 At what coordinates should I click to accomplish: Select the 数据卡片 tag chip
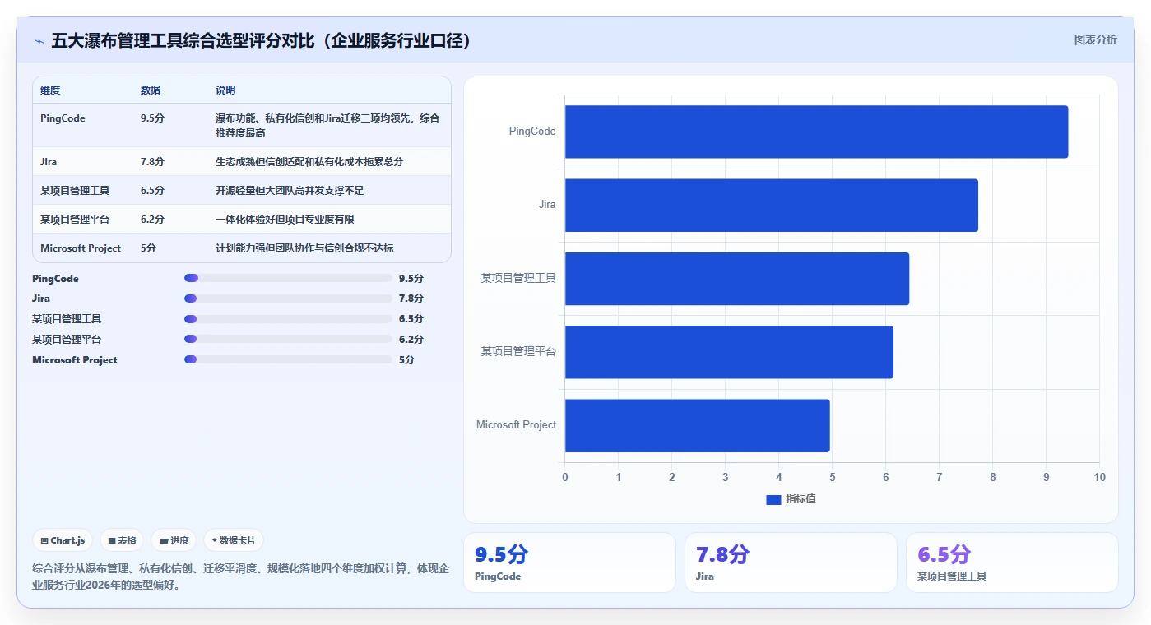click(x=234, y=540)
